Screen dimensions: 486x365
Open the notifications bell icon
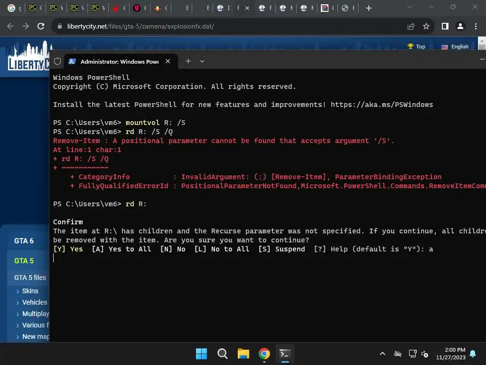pos(473,354)
